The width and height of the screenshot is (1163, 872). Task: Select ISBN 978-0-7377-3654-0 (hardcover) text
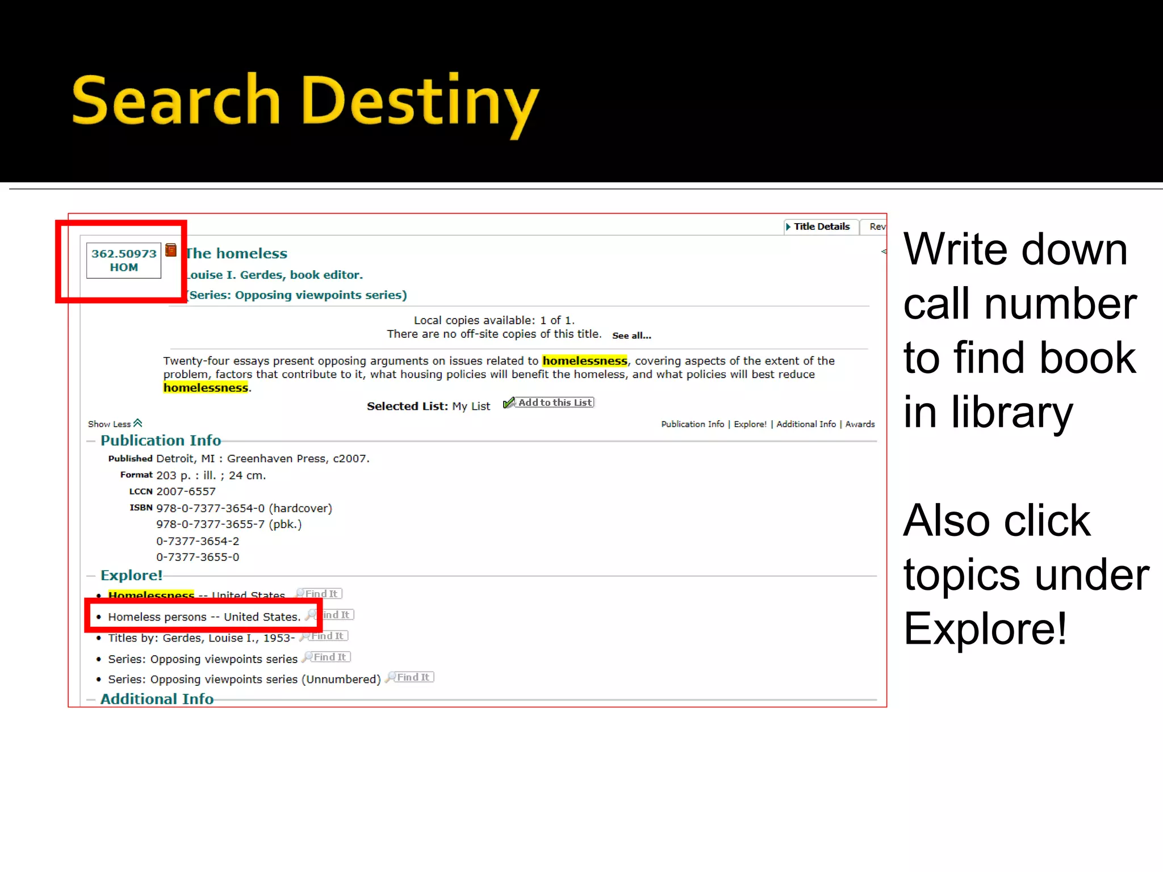coord(244,508)
